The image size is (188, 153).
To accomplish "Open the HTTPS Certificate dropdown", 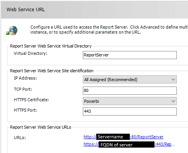I will pos(130,101).
